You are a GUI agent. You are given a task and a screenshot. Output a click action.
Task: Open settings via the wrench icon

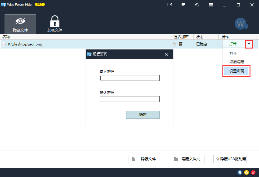(x=197, y=5)
